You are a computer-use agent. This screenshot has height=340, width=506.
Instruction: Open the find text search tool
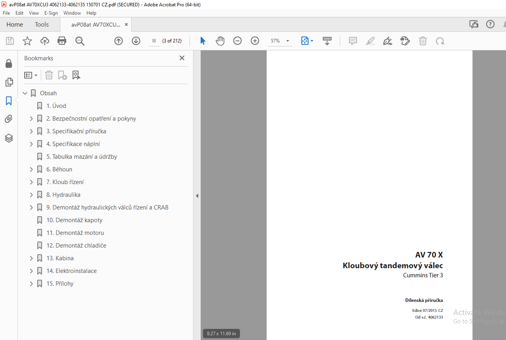(80, 41)
